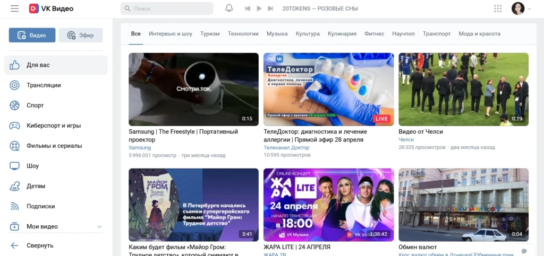Open Телеканал Доктор channel link
Image resolution: width=544 pixels, height=256 pixels.
click(286, 148)
